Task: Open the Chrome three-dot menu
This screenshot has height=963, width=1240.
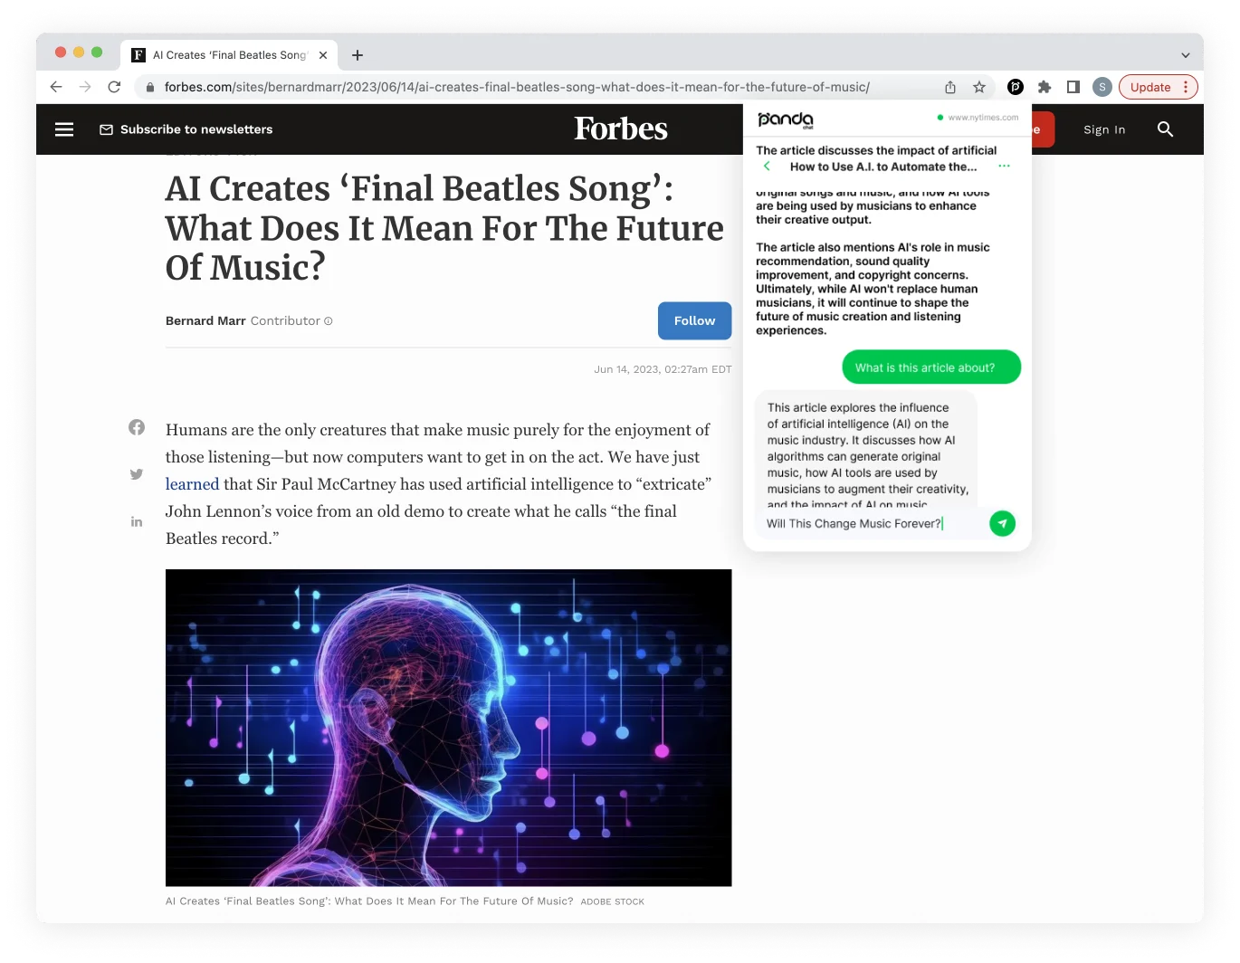Action: click(1186, 87)
